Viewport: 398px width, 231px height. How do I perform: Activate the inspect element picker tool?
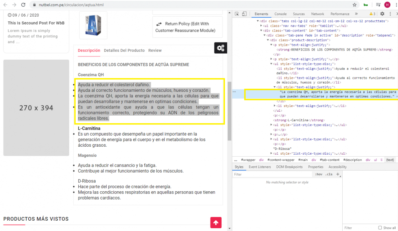pyautogui.click(x=236, y=14)
